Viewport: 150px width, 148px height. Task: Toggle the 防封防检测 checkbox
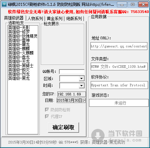click(x=47, y=110)
